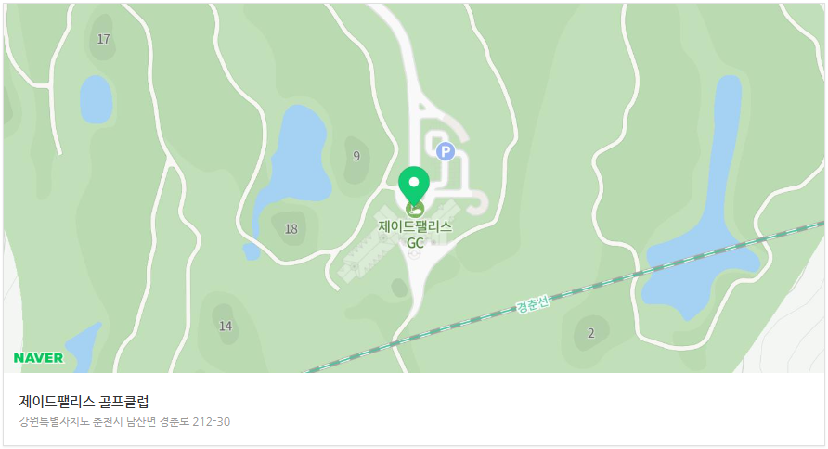
Task: Click the 제이드팰리스 GC map label
Action: (415, 235)
